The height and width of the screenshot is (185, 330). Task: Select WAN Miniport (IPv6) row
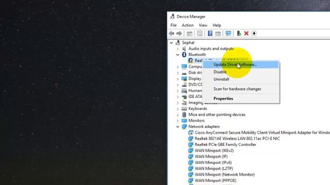[213, 162]
